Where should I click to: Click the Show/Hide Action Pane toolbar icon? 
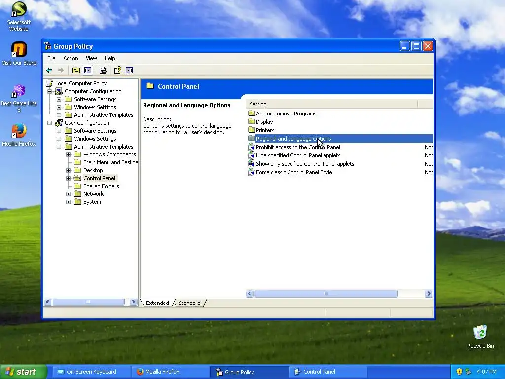(129, 70)
